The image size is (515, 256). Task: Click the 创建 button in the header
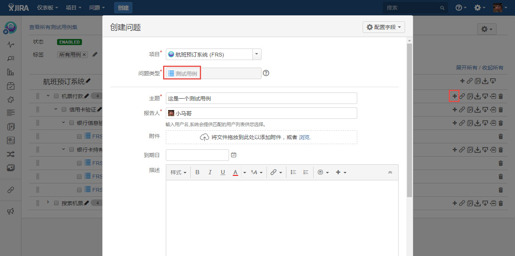coord(123,8)
